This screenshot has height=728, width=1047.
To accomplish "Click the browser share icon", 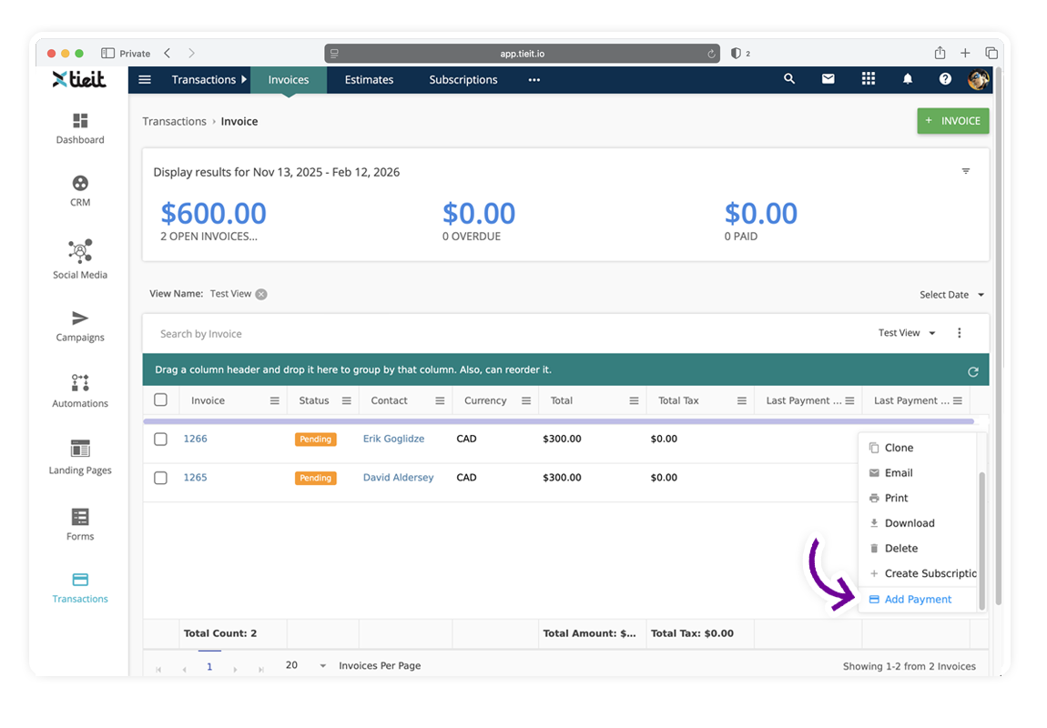I will click(x=940, y=53).
